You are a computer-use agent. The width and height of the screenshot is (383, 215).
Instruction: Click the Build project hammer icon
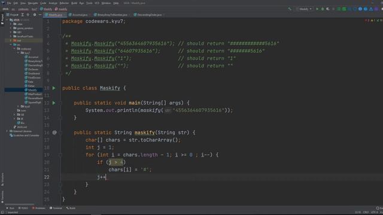tap(290, 9)
